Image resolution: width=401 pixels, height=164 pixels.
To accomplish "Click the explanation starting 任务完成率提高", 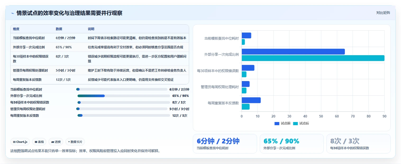I will coord(135,47).
